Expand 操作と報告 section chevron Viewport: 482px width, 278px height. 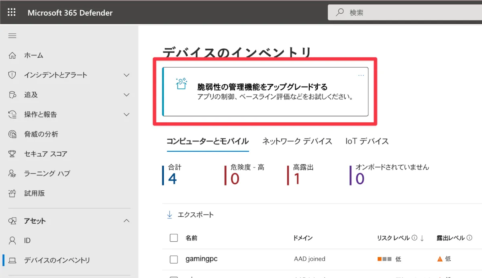click(127, 115)
